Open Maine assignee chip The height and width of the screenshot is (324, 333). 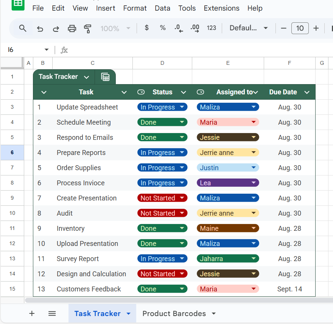(228, 228)
